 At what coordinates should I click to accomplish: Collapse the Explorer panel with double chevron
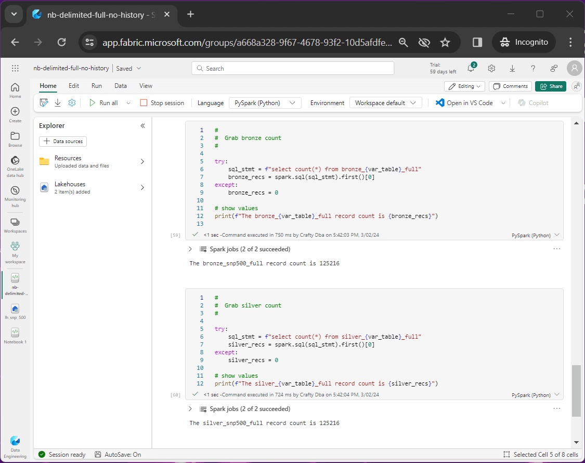click(142, 126)
